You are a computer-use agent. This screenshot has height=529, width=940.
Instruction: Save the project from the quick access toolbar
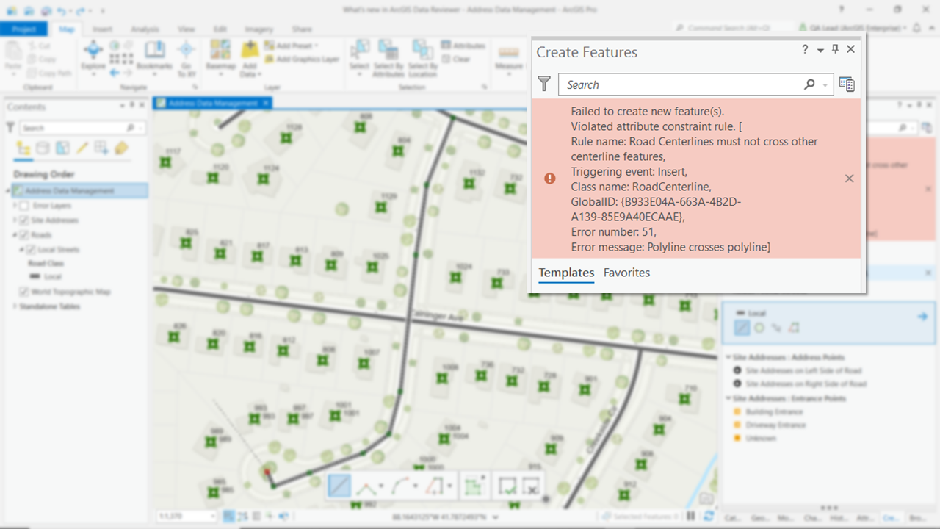tap(46, 11)
